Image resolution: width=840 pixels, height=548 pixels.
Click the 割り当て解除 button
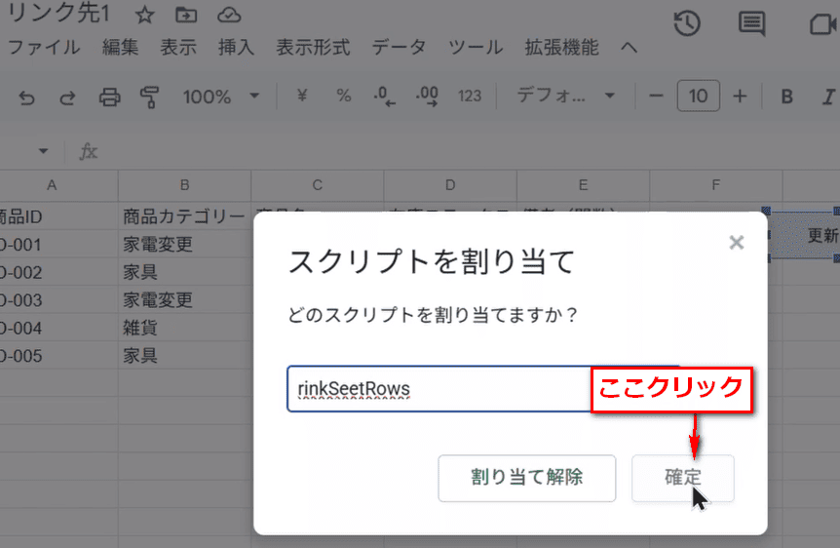click(x=526, y=478)
